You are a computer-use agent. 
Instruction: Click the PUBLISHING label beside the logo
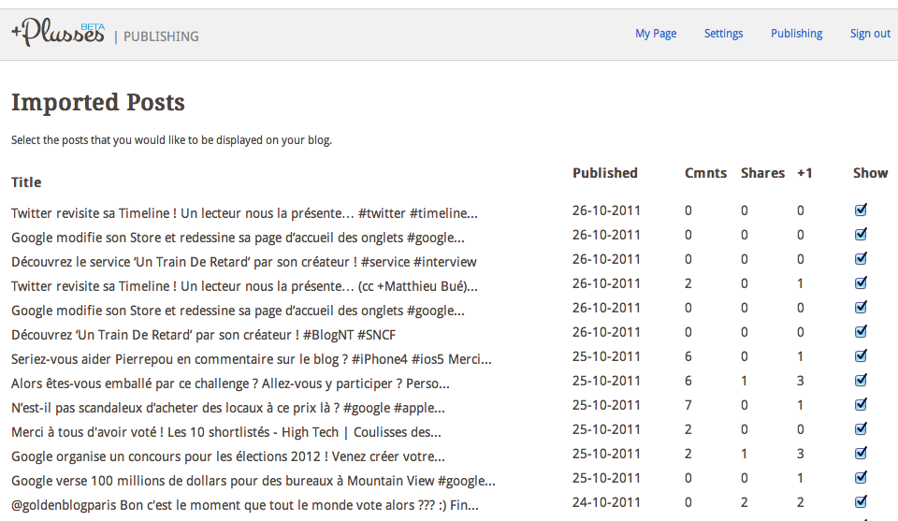(x=161, y=36)
